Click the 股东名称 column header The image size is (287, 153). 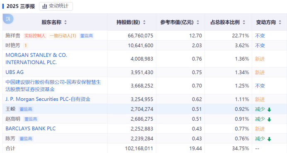51,22
